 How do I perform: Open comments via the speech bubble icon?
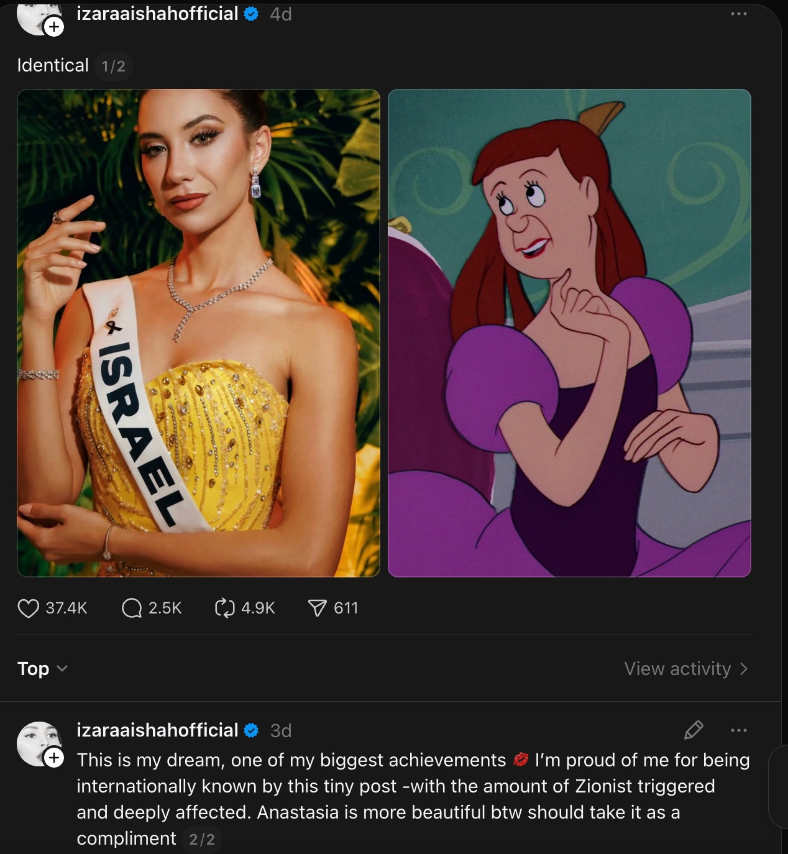[132, 608]
